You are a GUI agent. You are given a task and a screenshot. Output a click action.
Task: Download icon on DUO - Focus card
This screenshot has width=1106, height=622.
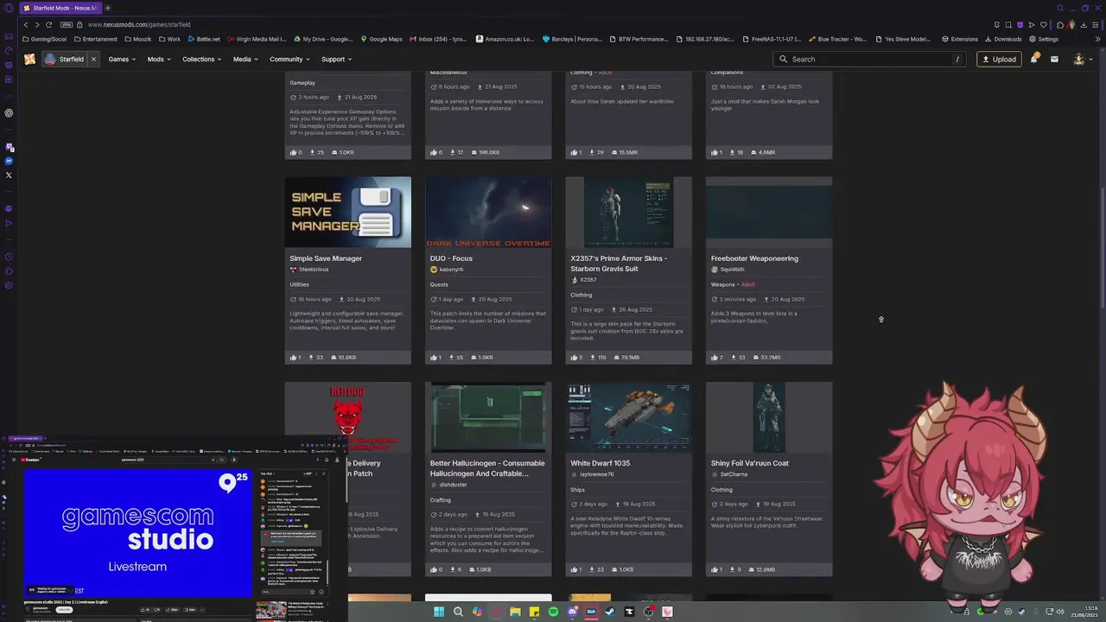(x=452, y=357)
